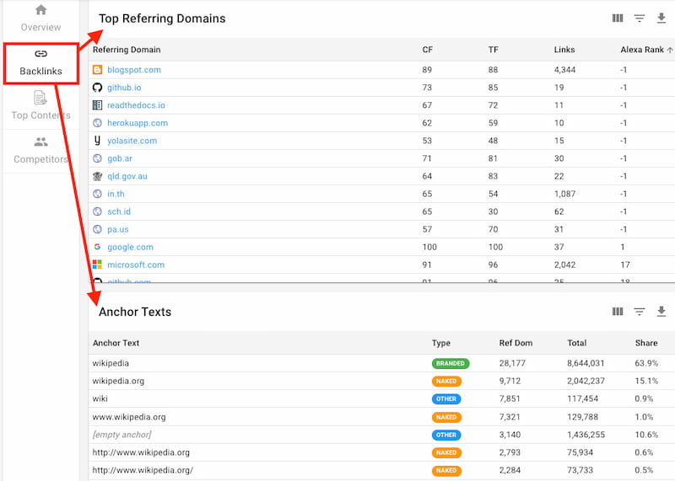Viewport: 675px width, 481px height.
Task: Select the "8,644,031" total cell
Action: pos(586,363)
